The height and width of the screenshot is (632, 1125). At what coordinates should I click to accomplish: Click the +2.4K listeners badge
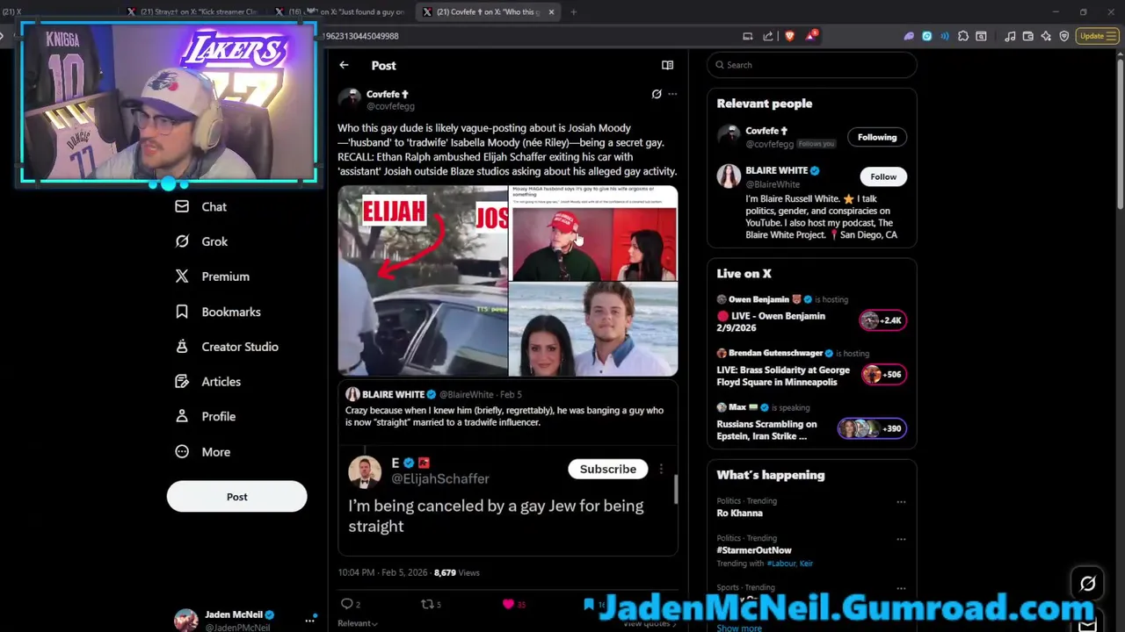pyautogui.click(x=882, y=320)
